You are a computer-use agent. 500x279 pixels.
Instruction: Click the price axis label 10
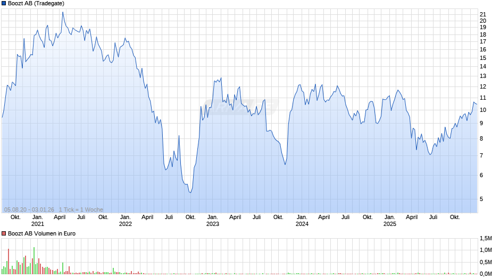tap(483, 110)
